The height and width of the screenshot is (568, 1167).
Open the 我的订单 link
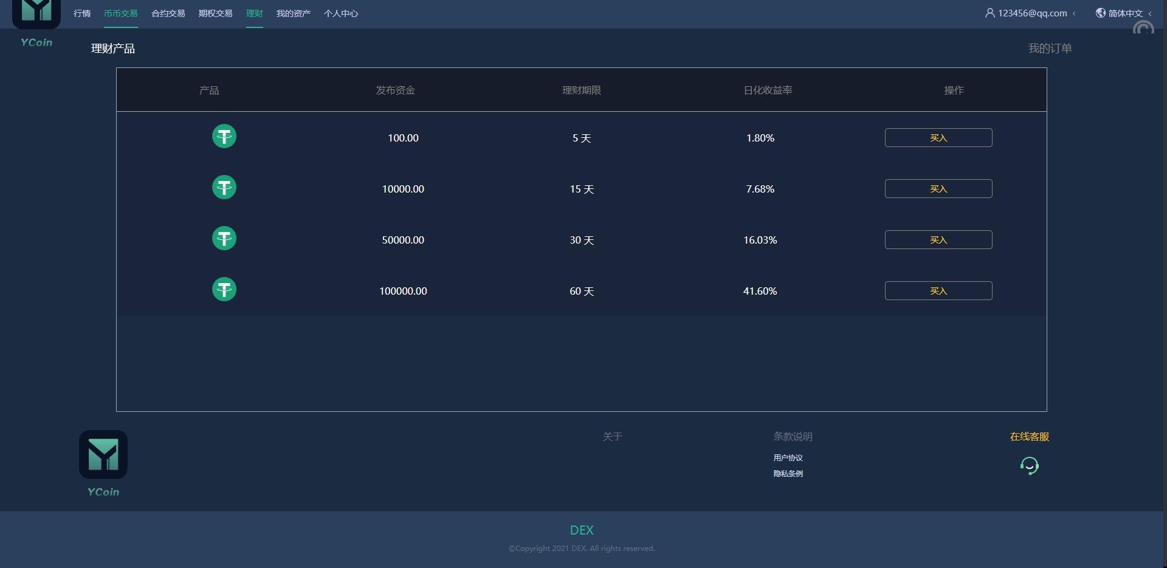point(1050,49)
